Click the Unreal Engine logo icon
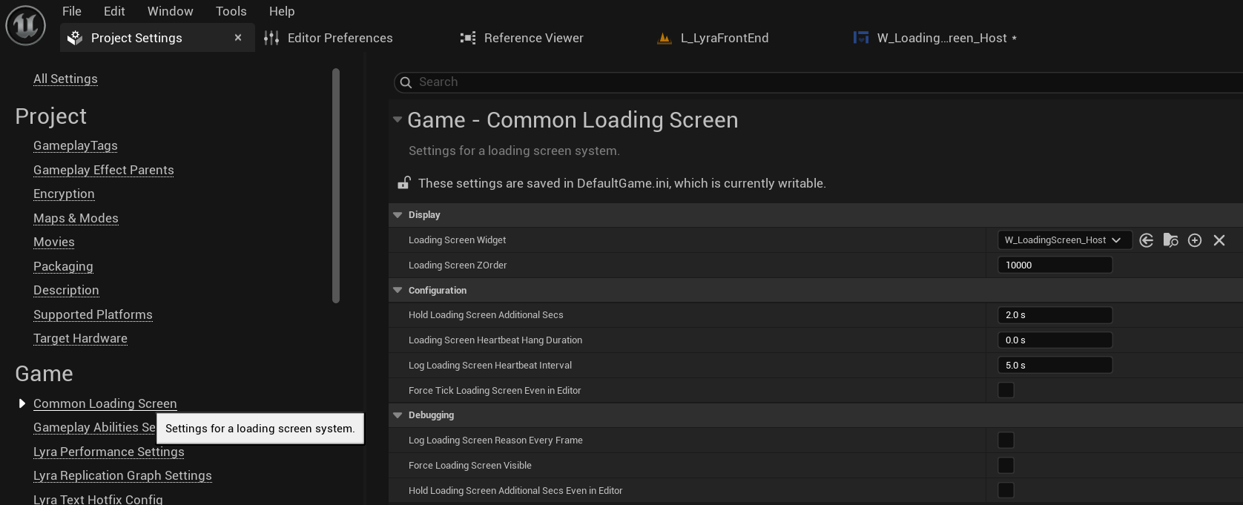1243x505 pixels. click(x=25, y=25)
